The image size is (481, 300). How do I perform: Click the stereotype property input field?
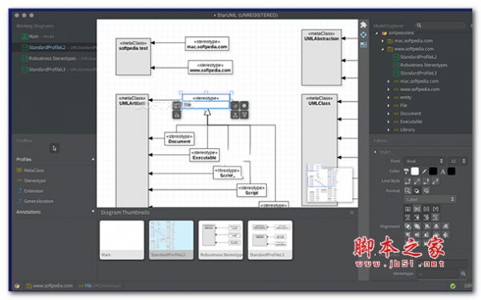438,274
